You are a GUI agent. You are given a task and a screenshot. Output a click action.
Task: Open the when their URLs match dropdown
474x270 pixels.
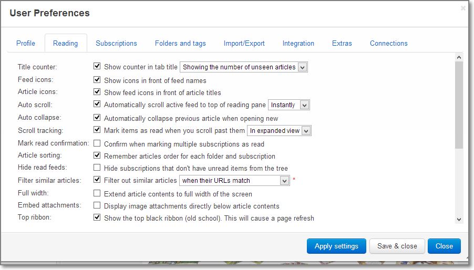[x=234, y=181]
